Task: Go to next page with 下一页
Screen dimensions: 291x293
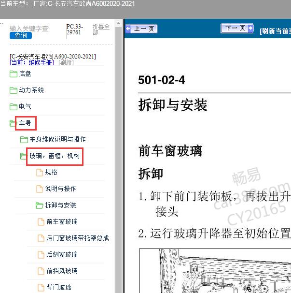Action: 237,28
